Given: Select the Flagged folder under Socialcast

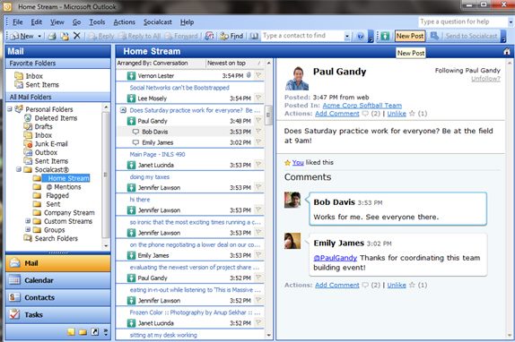Looking at the screenshot, I should (57, 195).
